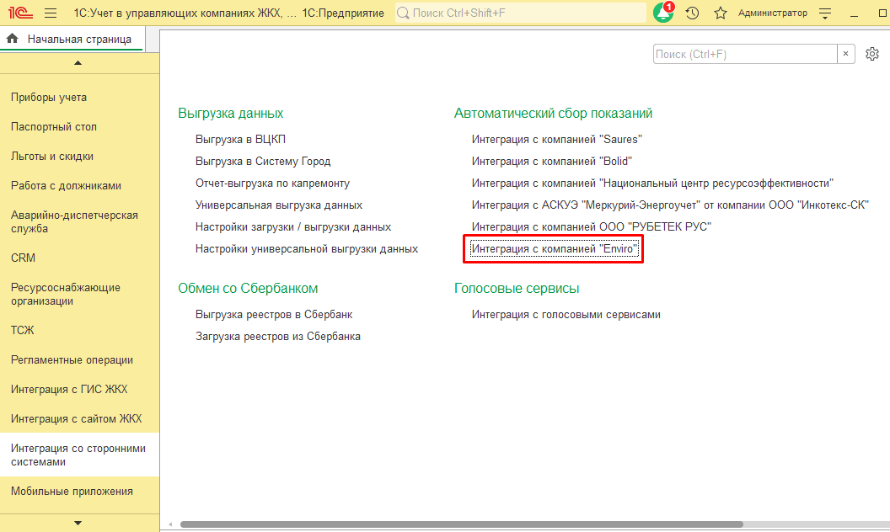Image resolution: width=890 pixels, height=532 pixels.
Task: Click the Администратор user name
Action: [773, 13]
